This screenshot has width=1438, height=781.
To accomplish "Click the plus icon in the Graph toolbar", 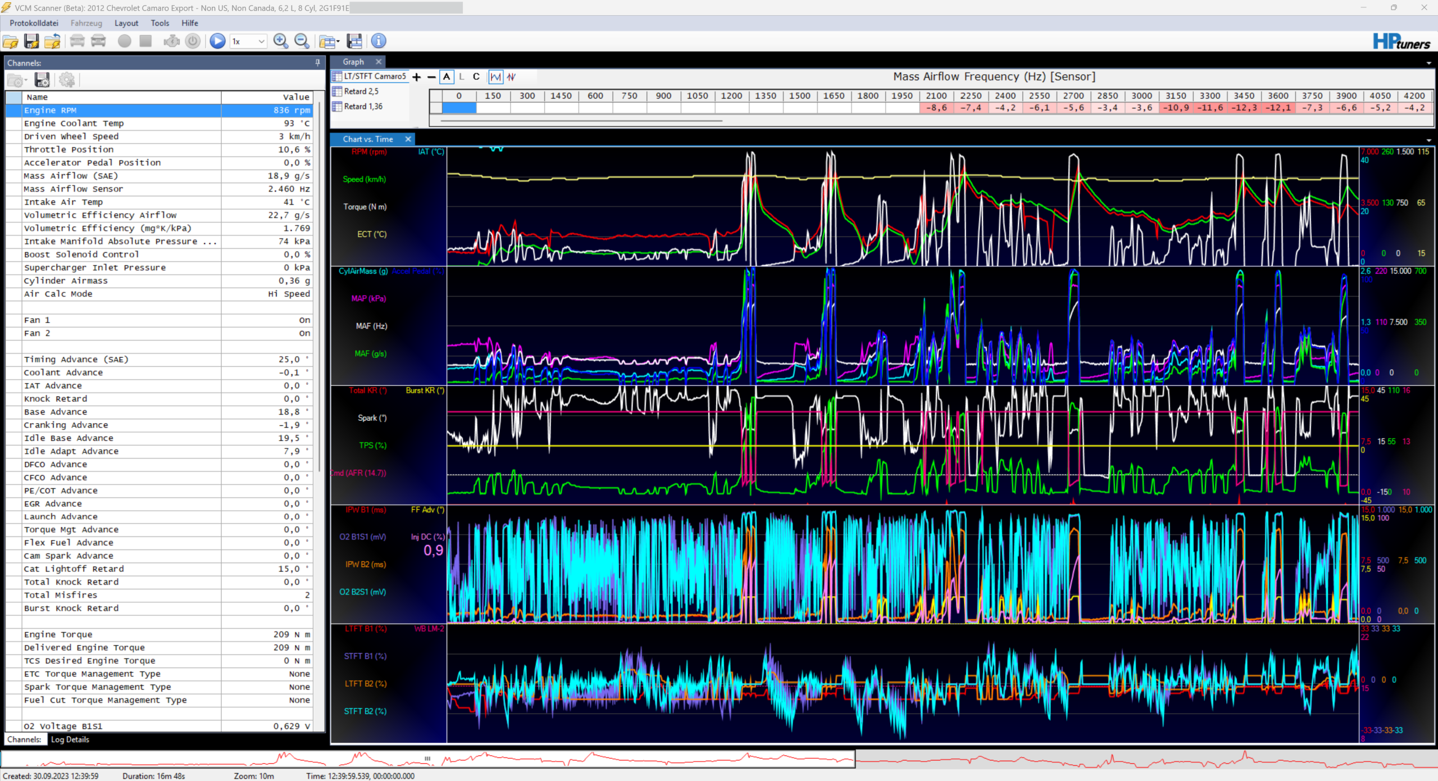I will click(x=416, y=77).
